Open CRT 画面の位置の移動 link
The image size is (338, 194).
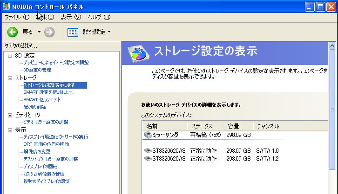point(47,144)
